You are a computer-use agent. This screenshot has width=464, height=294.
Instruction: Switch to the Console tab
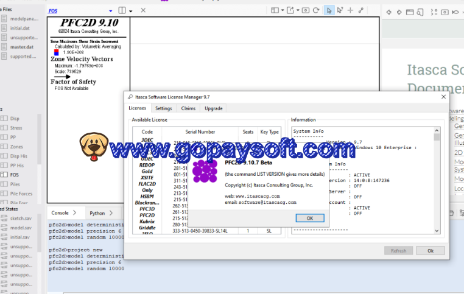(x=60, y=213)
